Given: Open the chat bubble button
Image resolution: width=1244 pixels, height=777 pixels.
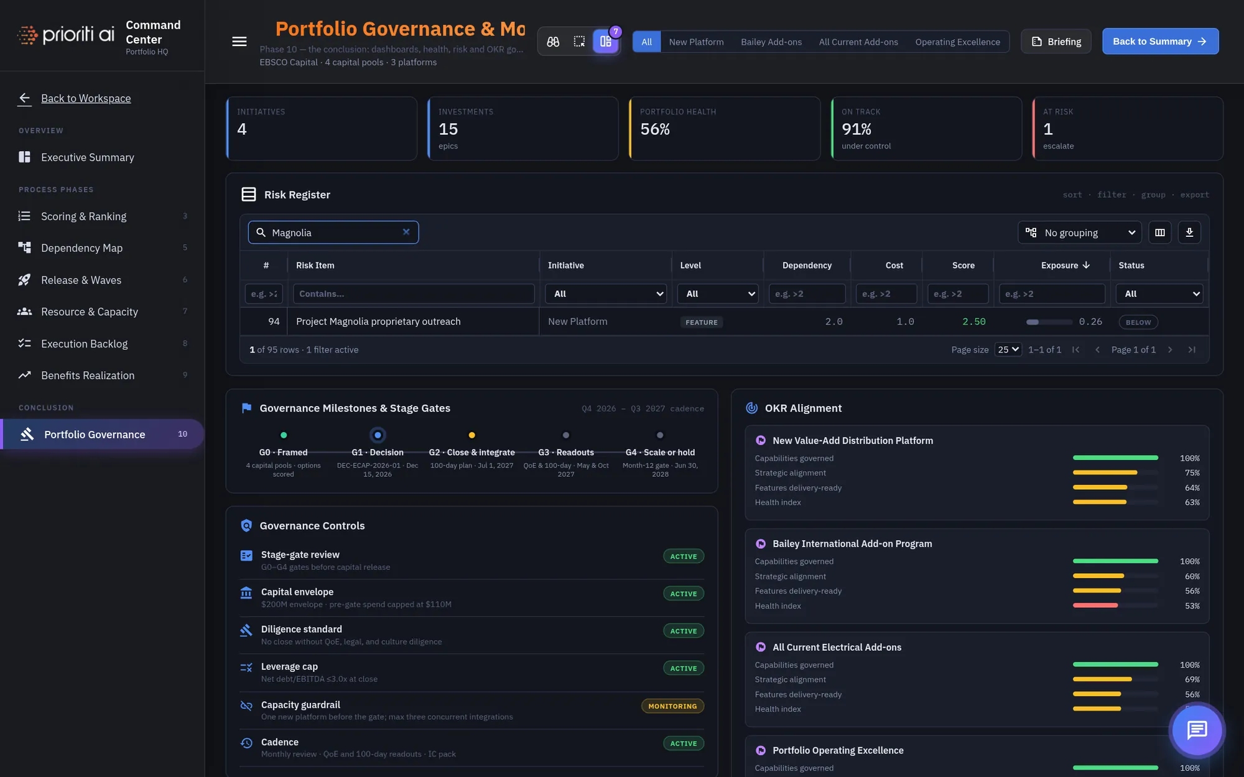Looking at the screenshot, I should (1197, 730).
